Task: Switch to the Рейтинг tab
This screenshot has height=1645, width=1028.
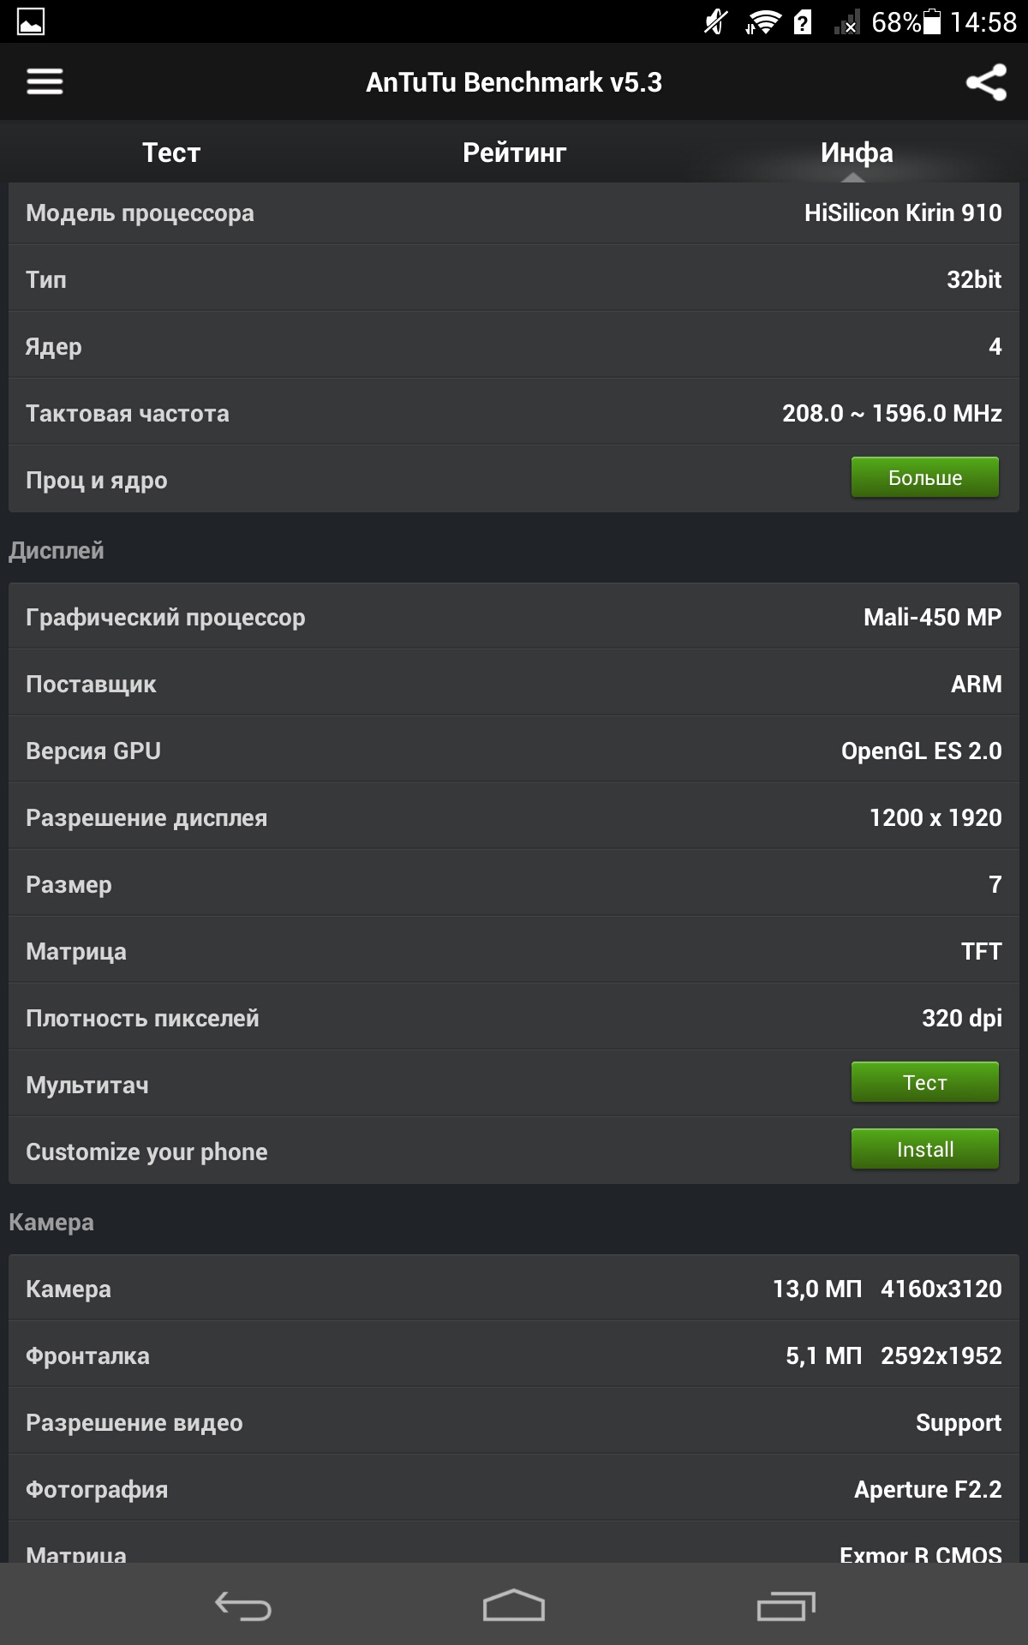Action: [x=514, y=153]
